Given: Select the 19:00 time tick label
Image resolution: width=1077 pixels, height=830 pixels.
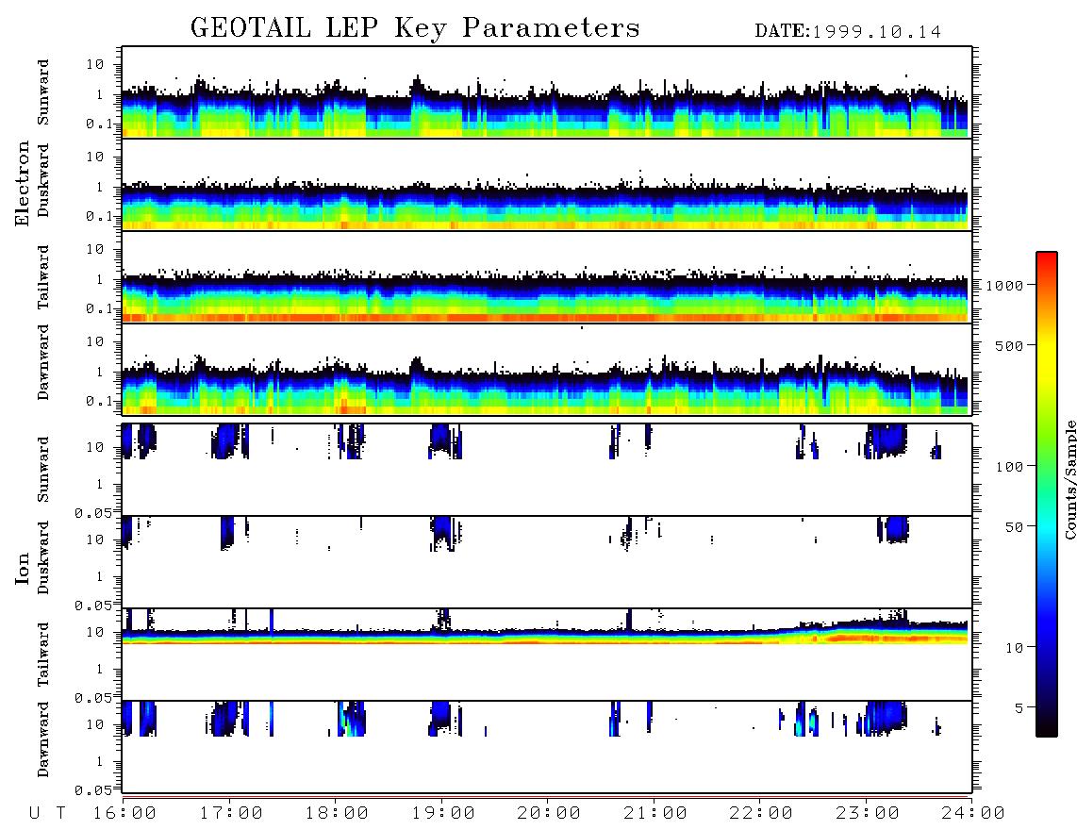Looking at the screenshot, I should pos(443,813).
